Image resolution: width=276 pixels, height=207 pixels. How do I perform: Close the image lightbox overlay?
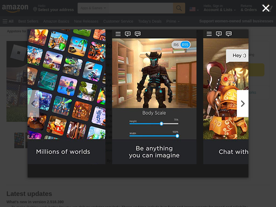265,8
